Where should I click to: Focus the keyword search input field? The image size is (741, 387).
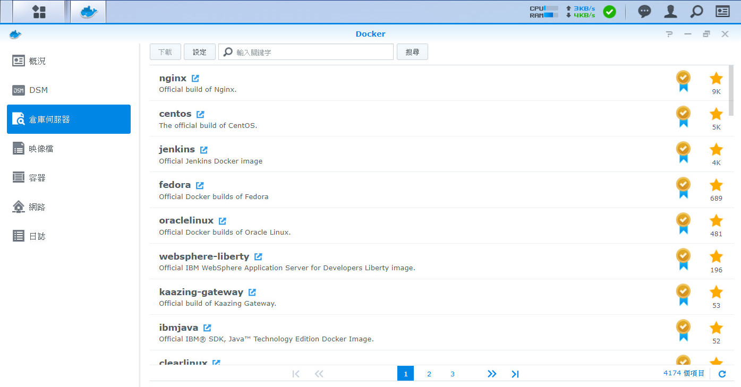pyautogui.click(x=306, y=52)
